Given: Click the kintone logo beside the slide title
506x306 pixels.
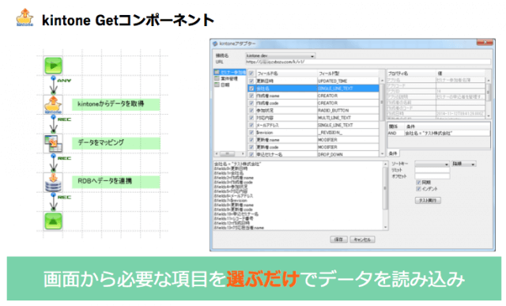Looking at the screenshot, I should (x=25, y=17).
